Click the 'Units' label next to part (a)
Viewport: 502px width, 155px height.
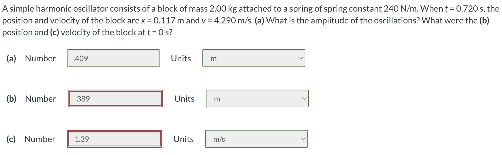[180, 58]
